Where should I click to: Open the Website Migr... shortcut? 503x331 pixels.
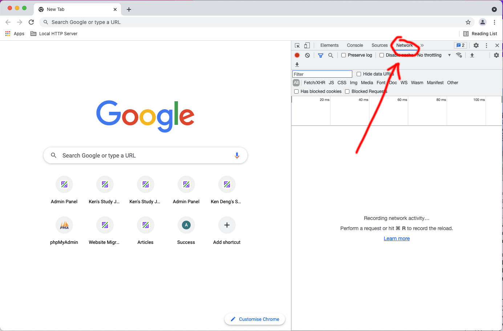tap(105, 231)
